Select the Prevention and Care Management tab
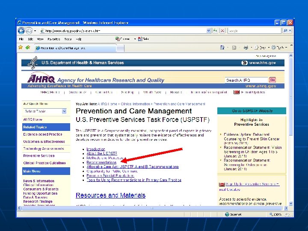This screenshot has width=308, height=231. (x=76, y=48)
